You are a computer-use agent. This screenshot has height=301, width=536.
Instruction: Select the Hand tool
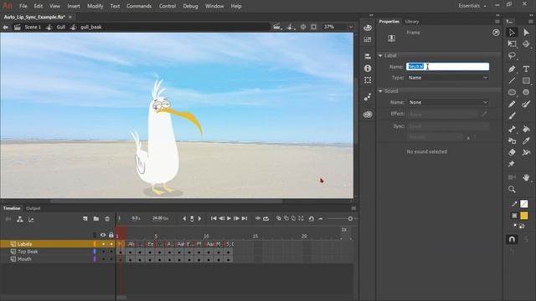pyautogui.click(x=526, y=177)
